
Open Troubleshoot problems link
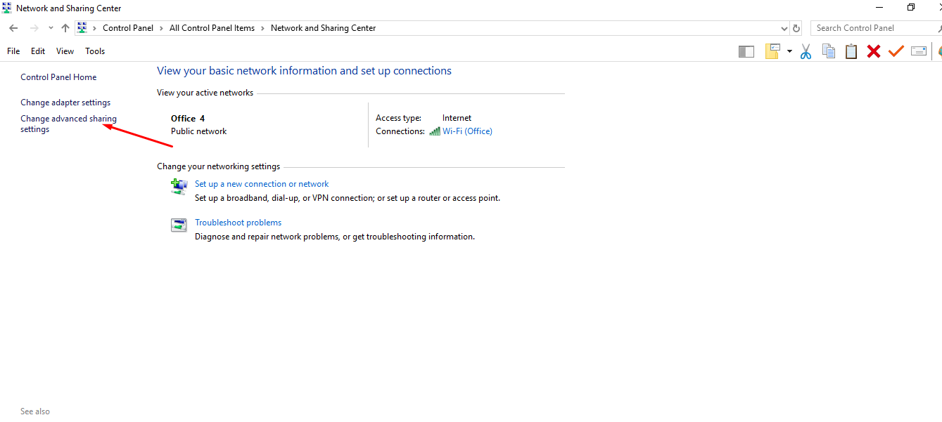click(238, 223)
